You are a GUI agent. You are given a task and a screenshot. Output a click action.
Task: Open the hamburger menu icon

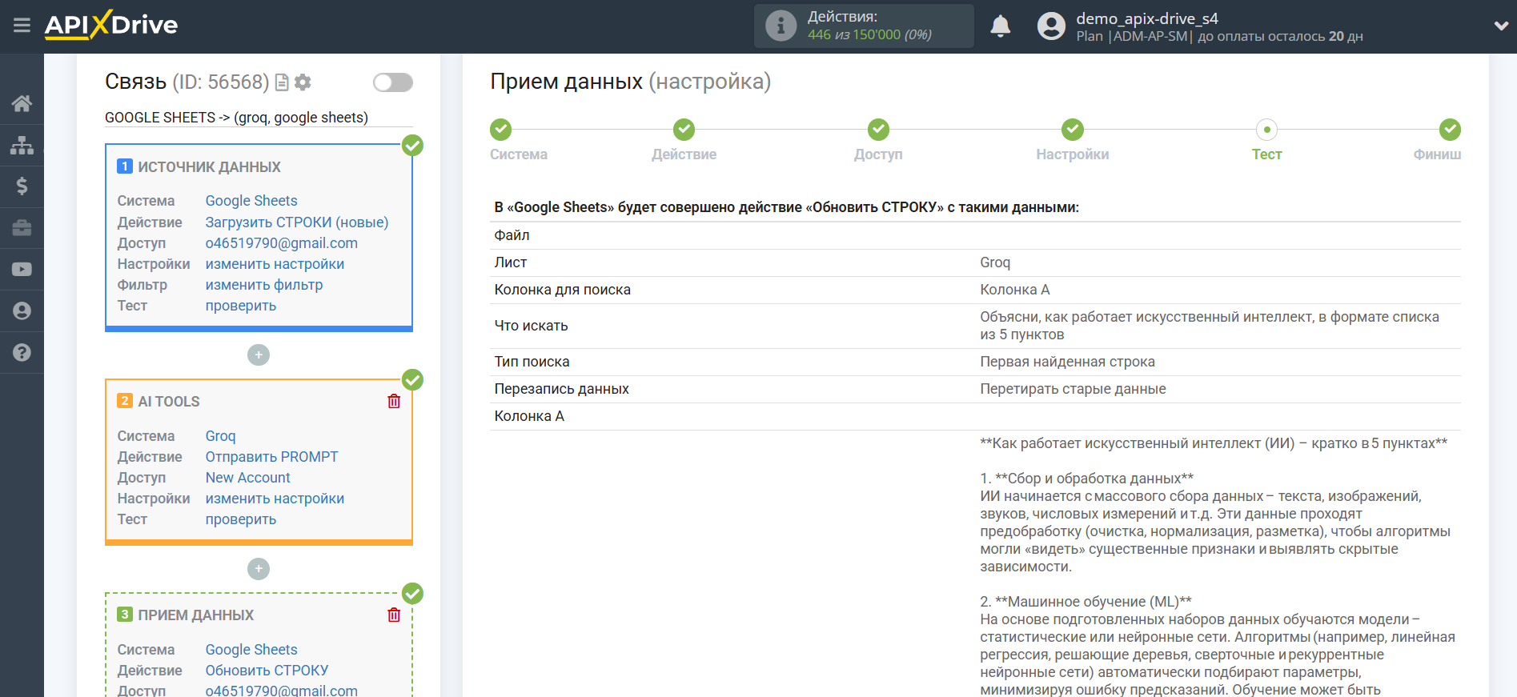22,26
